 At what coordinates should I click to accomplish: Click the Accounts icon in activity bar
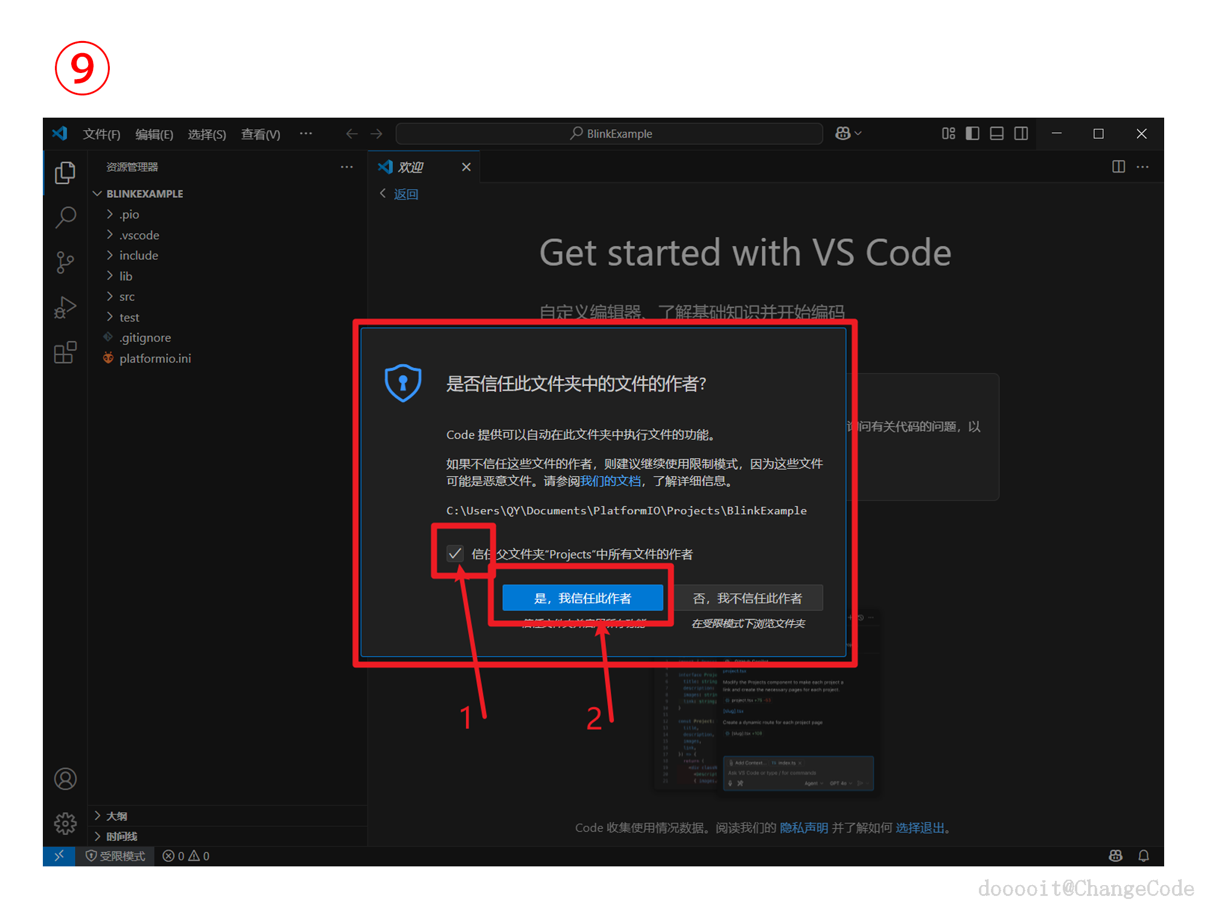point(65,779)
